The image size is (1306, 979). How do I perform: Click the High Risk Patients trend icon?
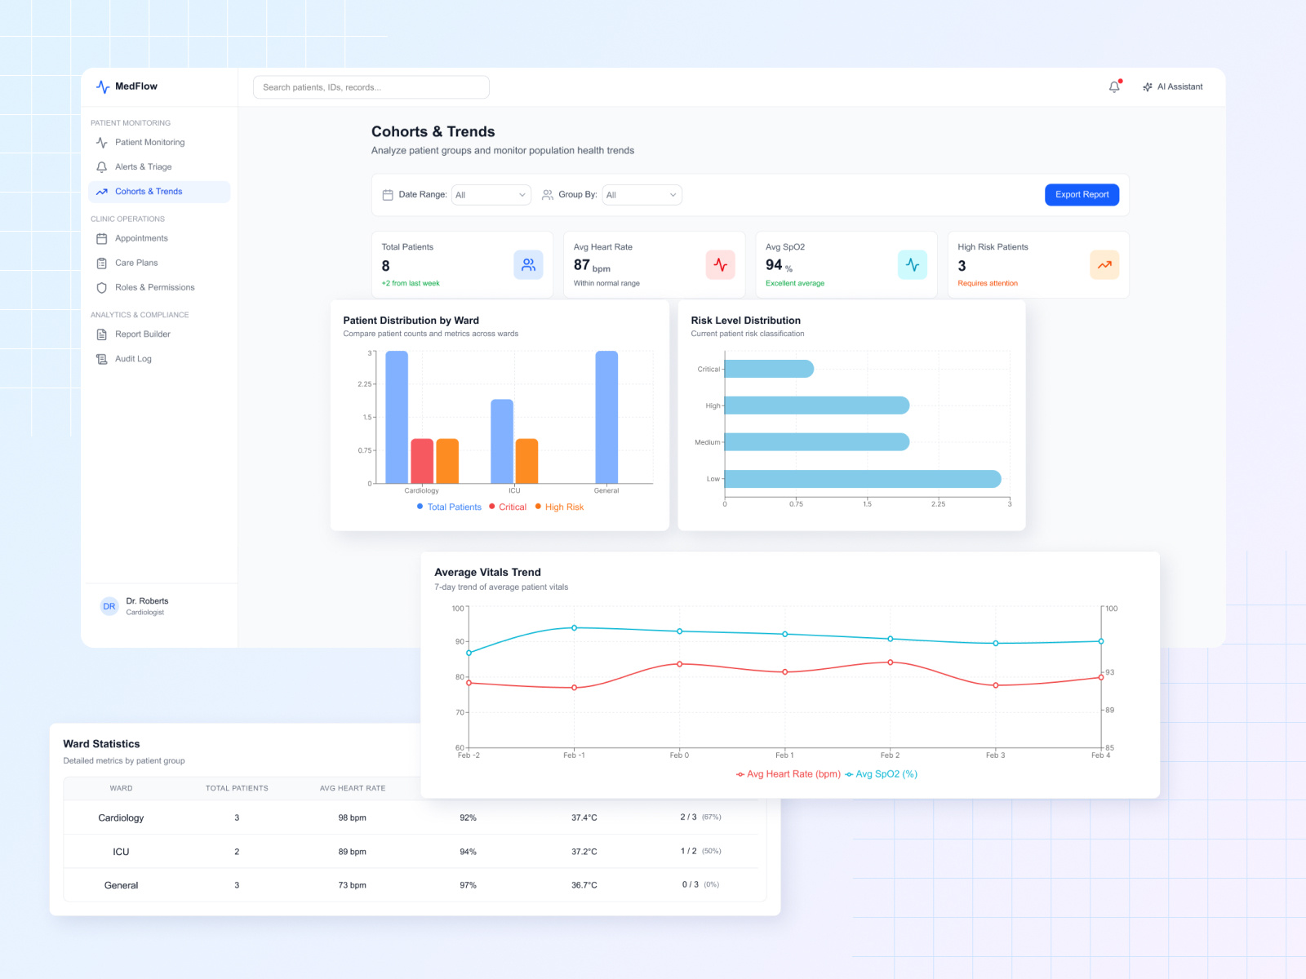coord(1104,264)
